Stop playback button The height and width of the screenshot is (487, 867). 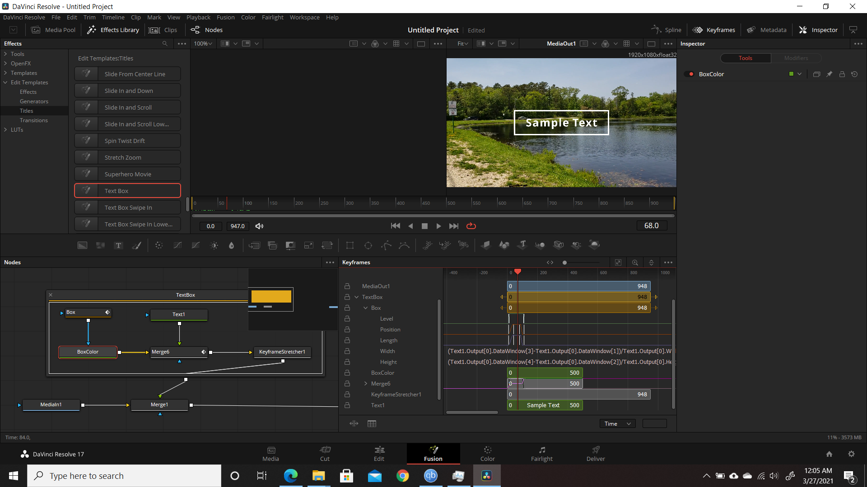424,226
